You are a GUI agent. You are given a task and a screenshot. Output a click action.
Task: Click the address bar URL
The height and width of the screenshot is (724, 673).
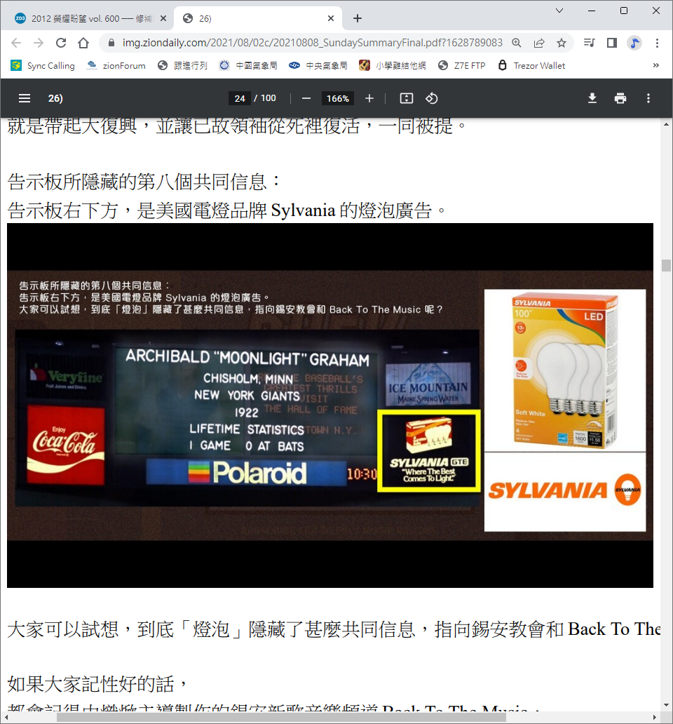coord(312,43)
